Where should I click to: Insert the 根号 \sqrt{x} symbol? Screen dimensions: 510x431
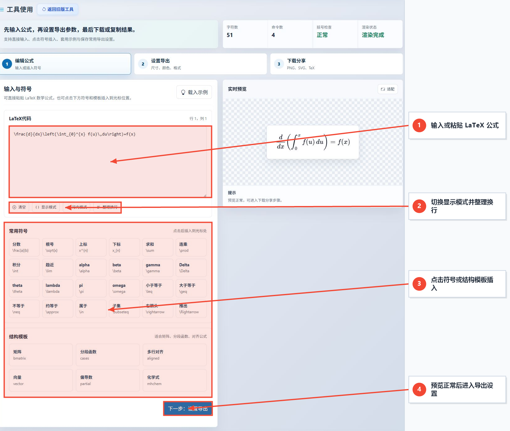point(58,247)
